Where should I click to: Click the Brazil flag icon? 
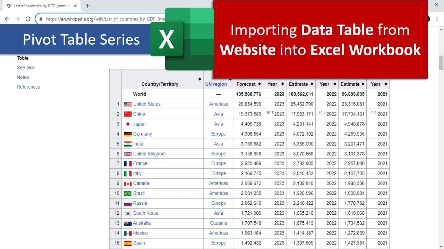128,193
